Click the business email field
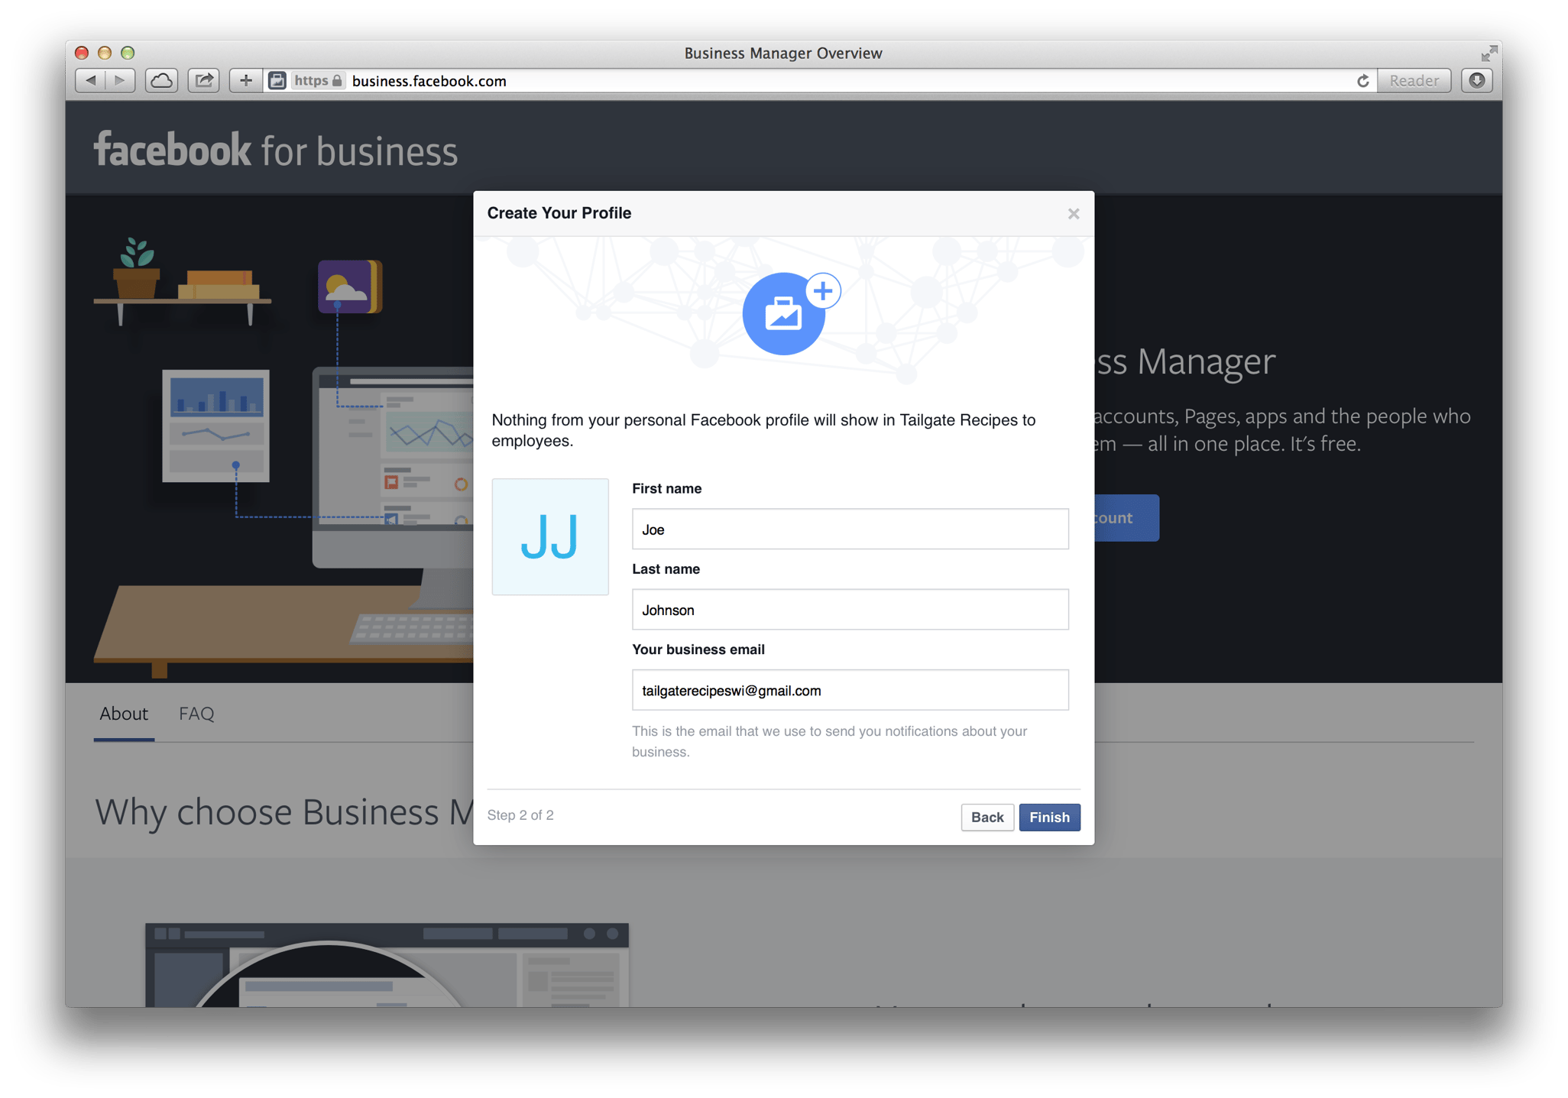1568x1098 pixels. click(850, 689)
